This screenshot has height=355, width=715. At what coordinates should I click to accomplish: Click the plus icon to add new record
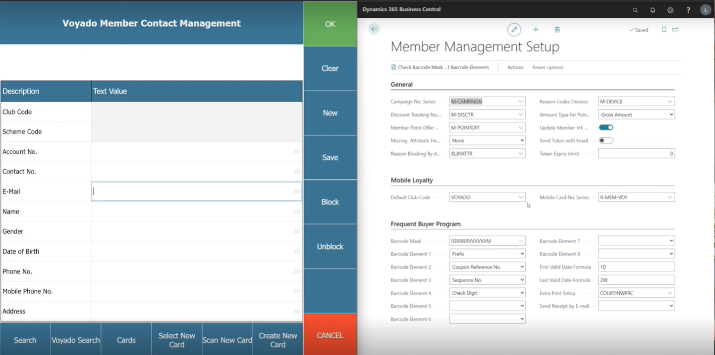point(536,30)
